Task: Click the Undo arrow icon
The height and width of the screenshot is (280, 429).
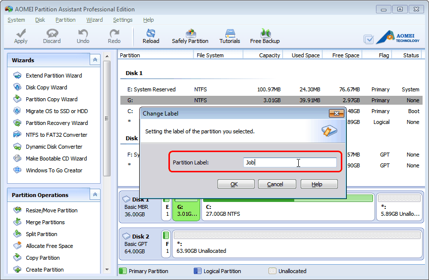Action: [x=83, y=33]
